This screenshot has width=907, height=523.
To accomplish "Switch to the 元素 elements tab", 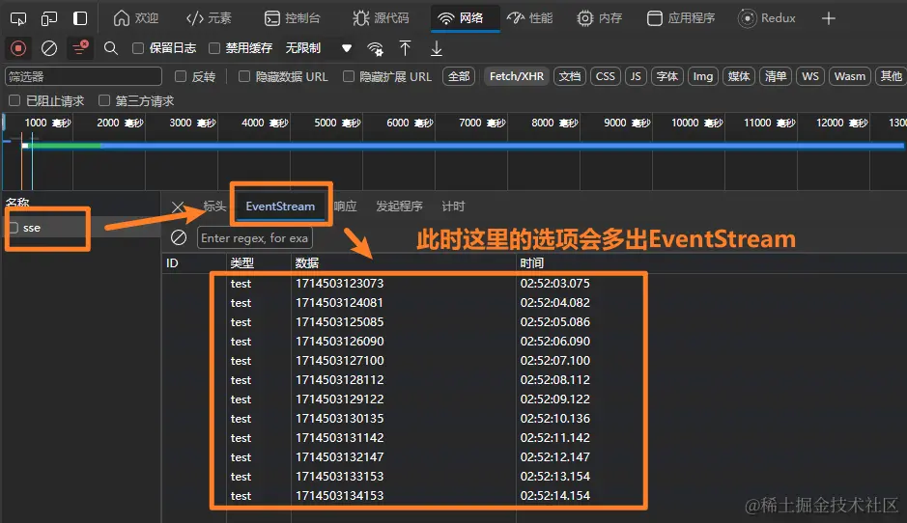I will 209,18.
